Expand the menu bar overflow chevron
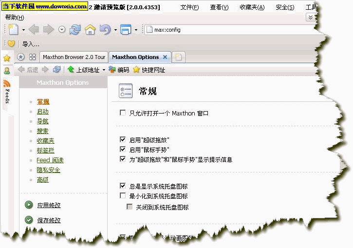 (311, 18)
